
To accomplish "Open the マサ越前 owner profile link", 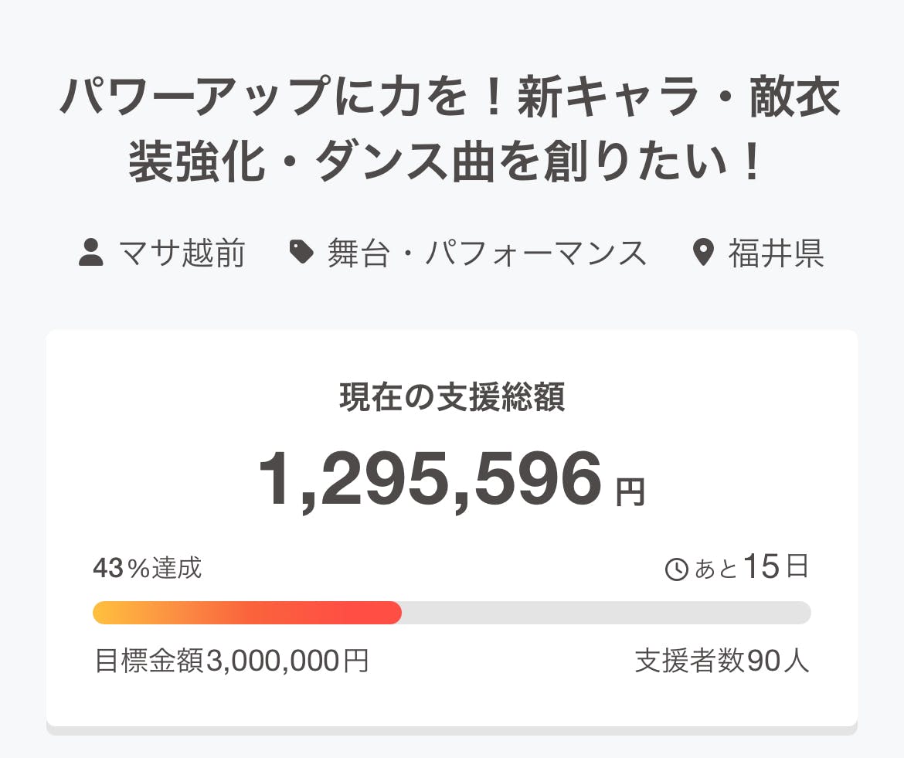I will tap(182, 253).
